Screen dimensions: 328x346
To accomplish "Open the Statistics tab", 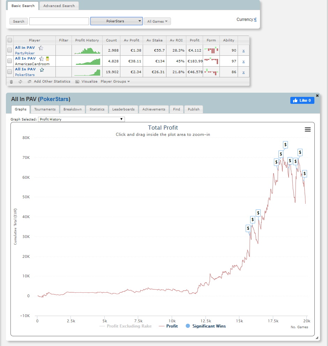I will tap(97, 109).
